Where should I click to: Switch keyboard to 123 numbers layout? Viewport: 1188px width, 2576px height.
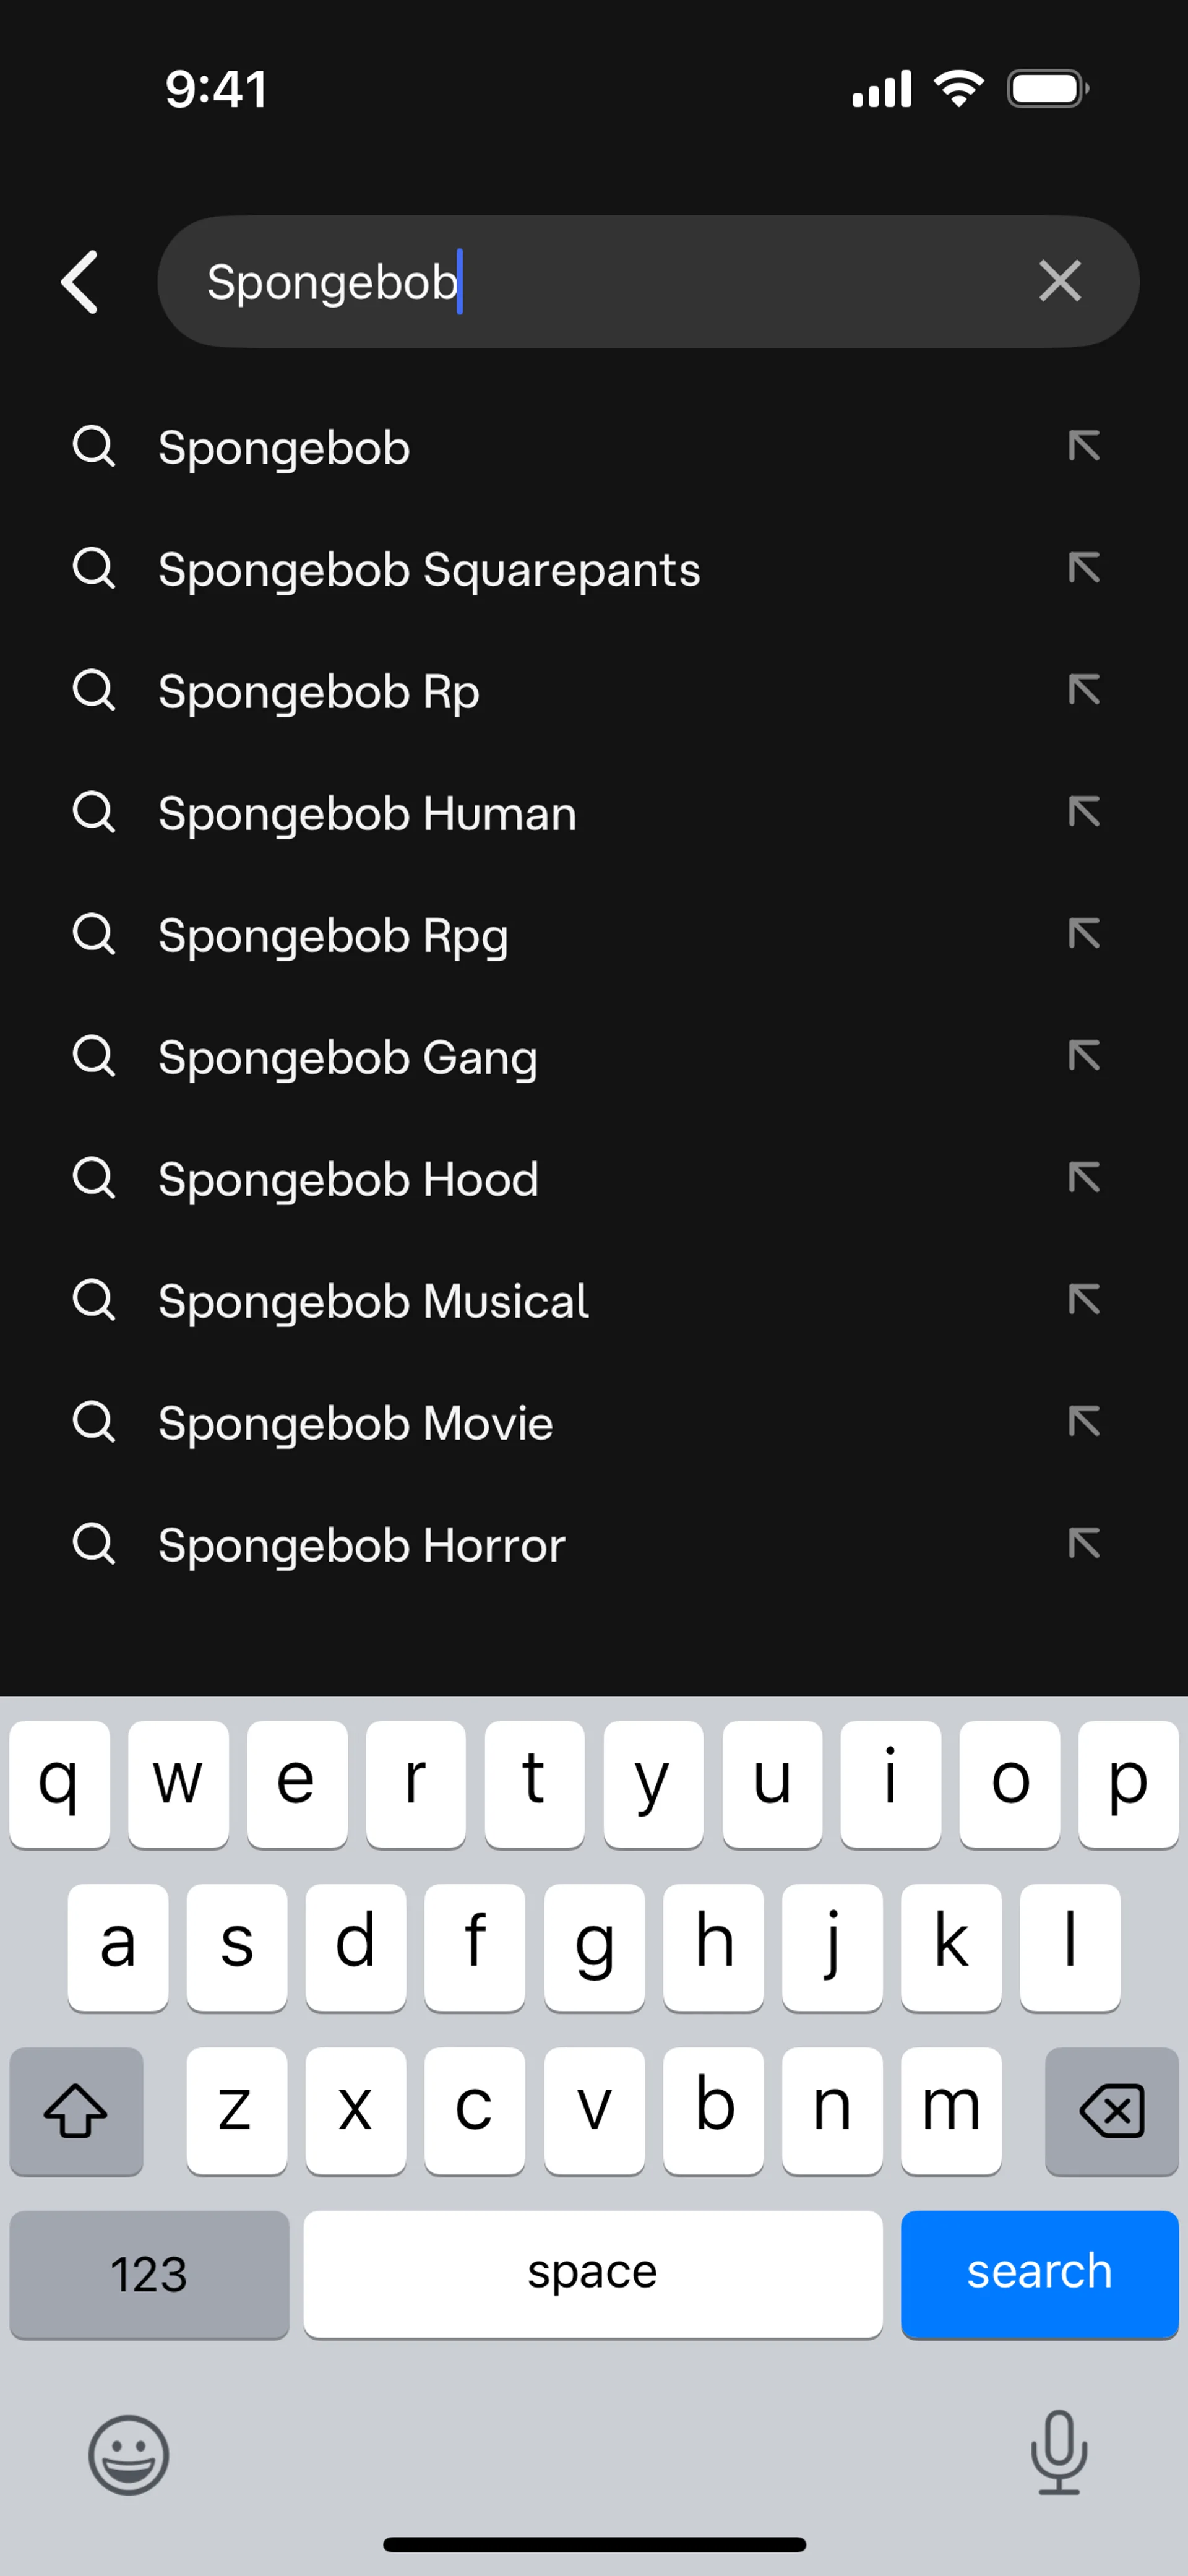point(149,2273)
